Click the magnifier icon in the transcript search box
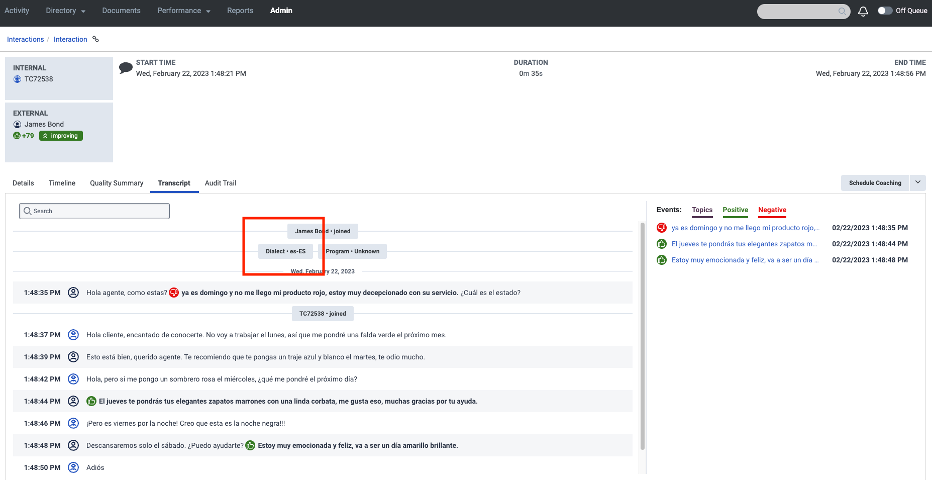 (x=28, y=211)
